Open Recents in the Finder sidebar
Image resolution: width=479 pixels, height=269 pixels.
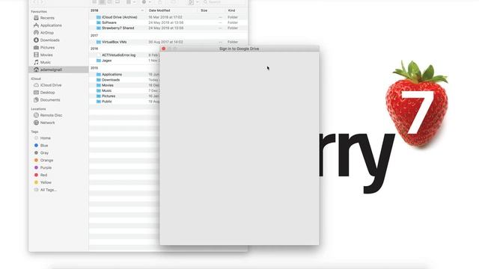(47, 18)
